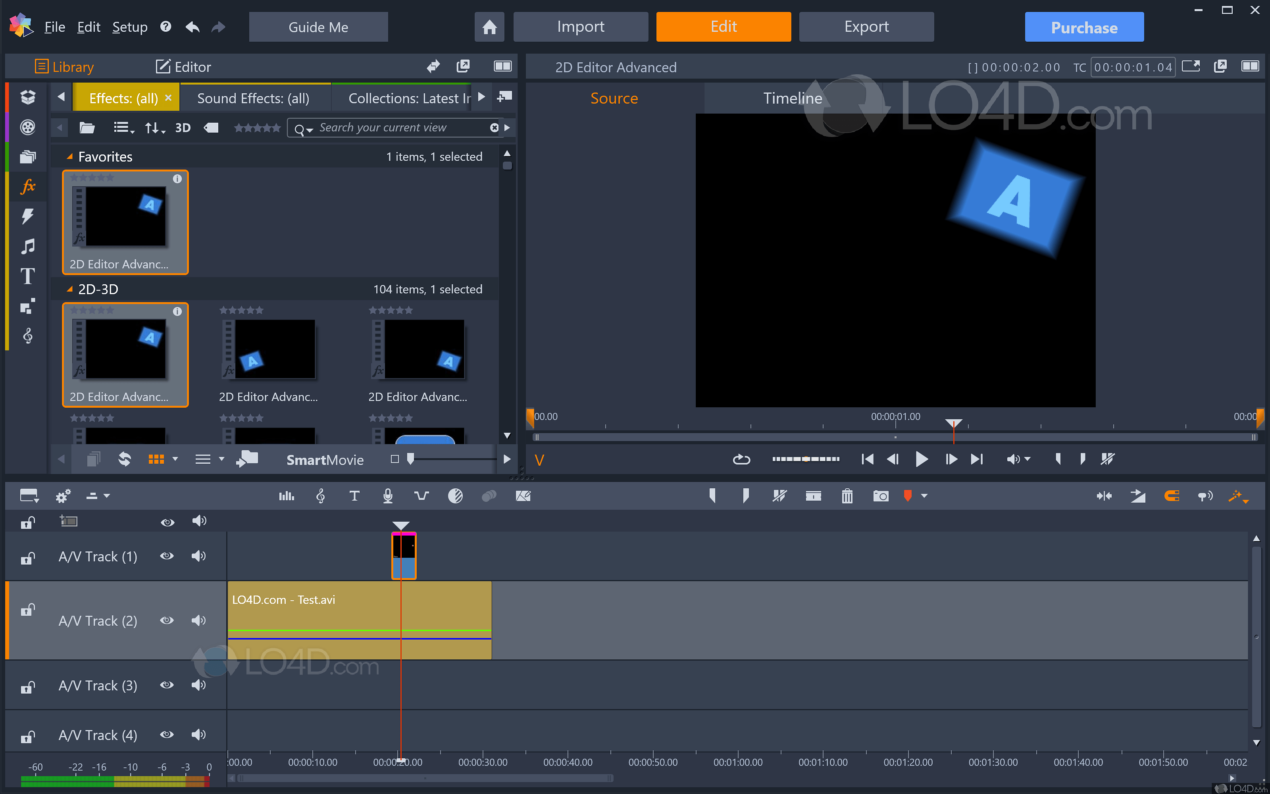The width and height of the screenshot is (1270, 794).
Task: Take a snapshot with the camera icon
Action: click(x=881, y=496)
